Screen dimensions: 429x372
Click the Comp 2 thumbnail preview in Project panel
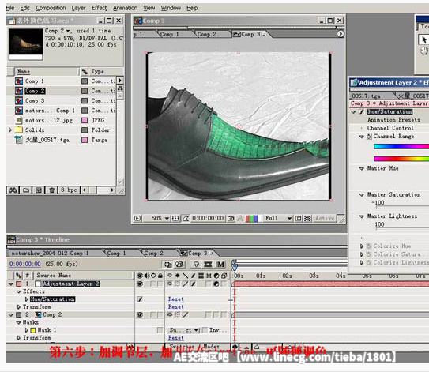(25, 42)
